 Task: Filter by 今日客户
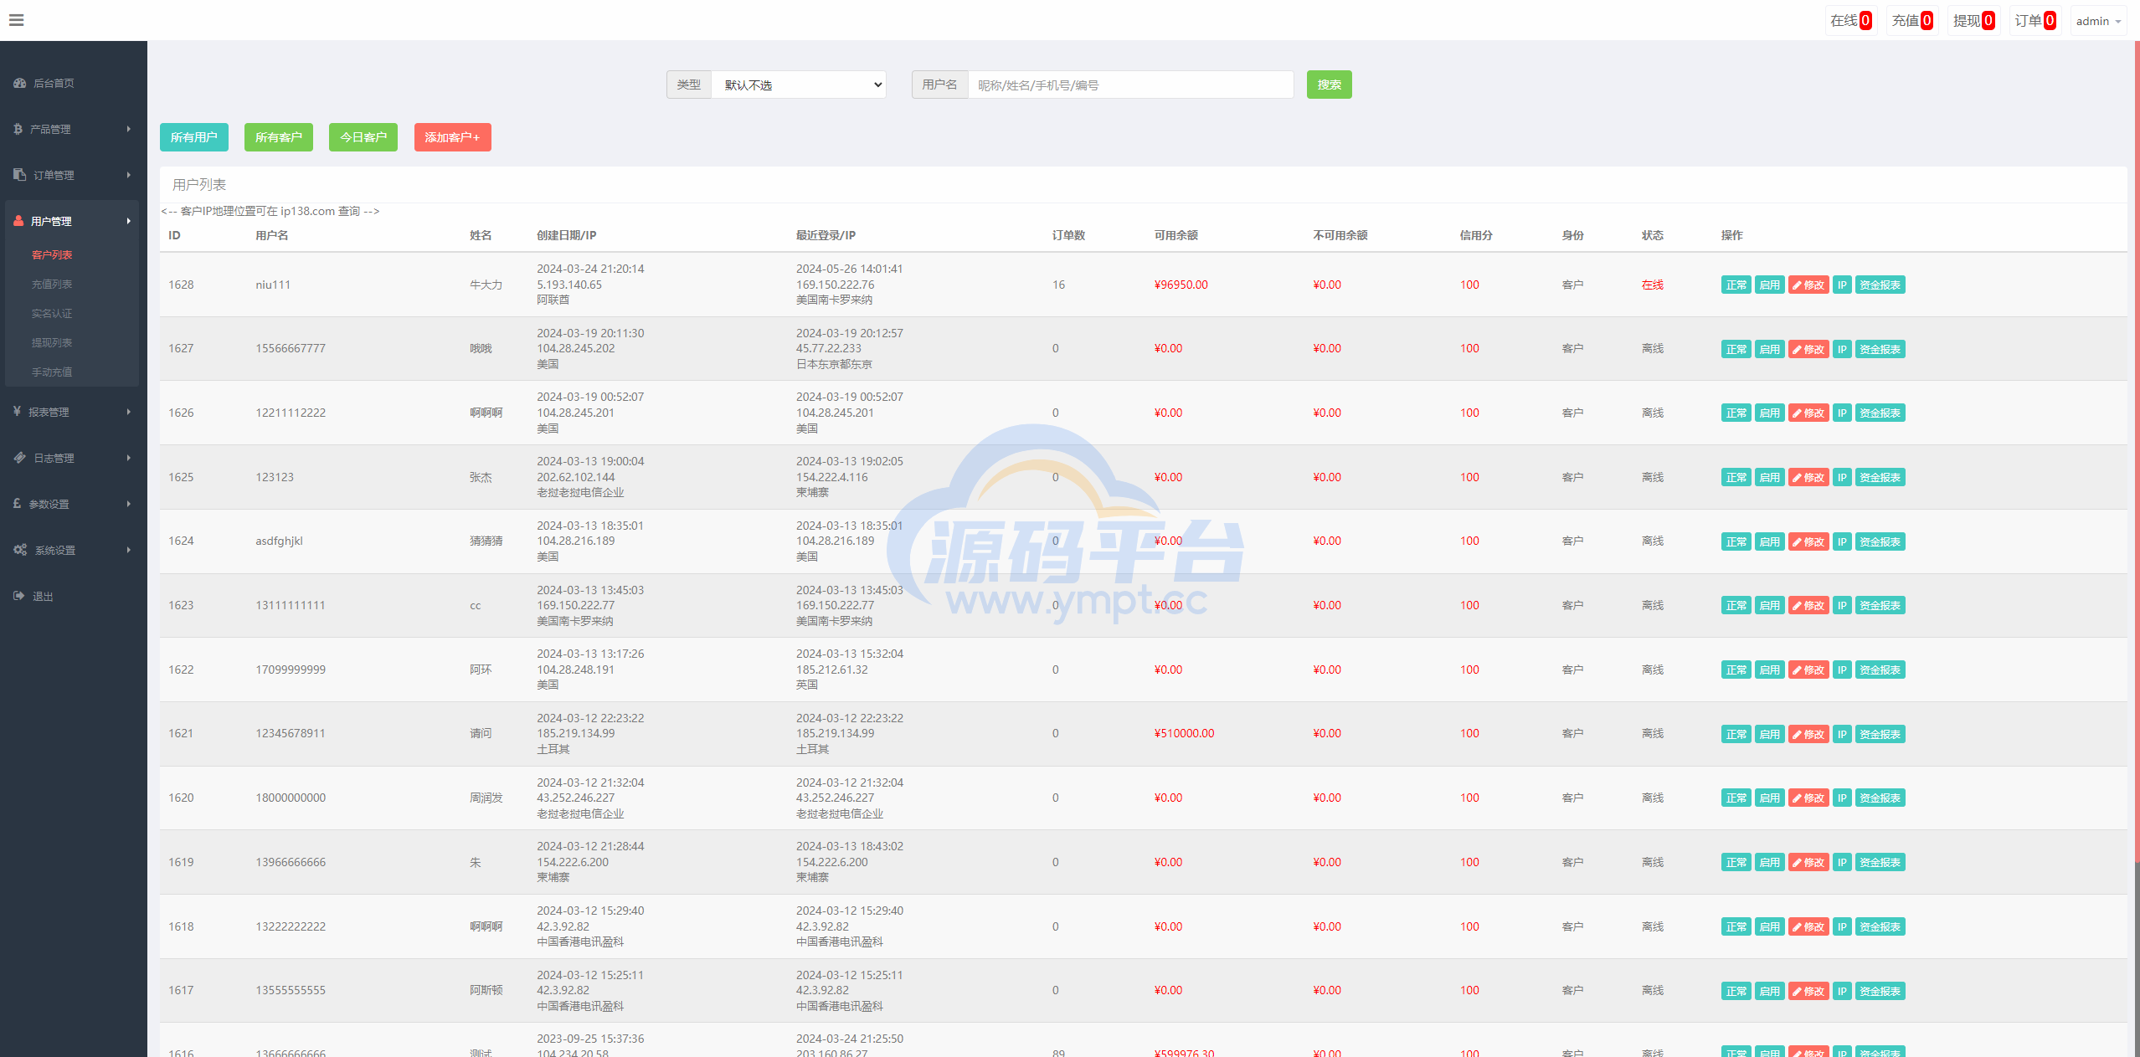(x=363, y=137)
